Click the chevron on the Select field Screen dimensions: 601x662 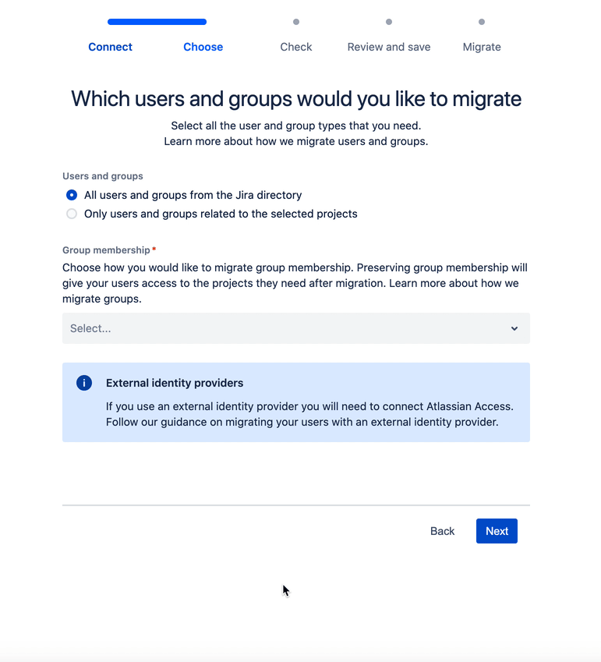click(514, 328)
